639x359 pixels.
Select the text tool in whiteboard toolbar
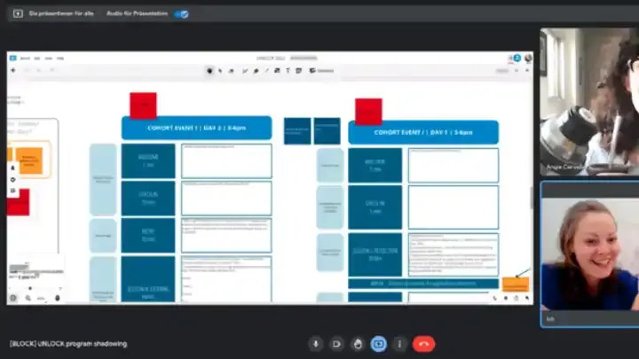click(288, 70)
